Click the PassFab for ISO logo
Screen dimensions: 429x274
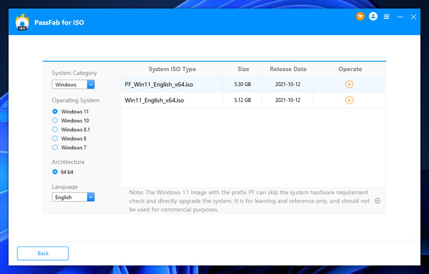(22, 22)
